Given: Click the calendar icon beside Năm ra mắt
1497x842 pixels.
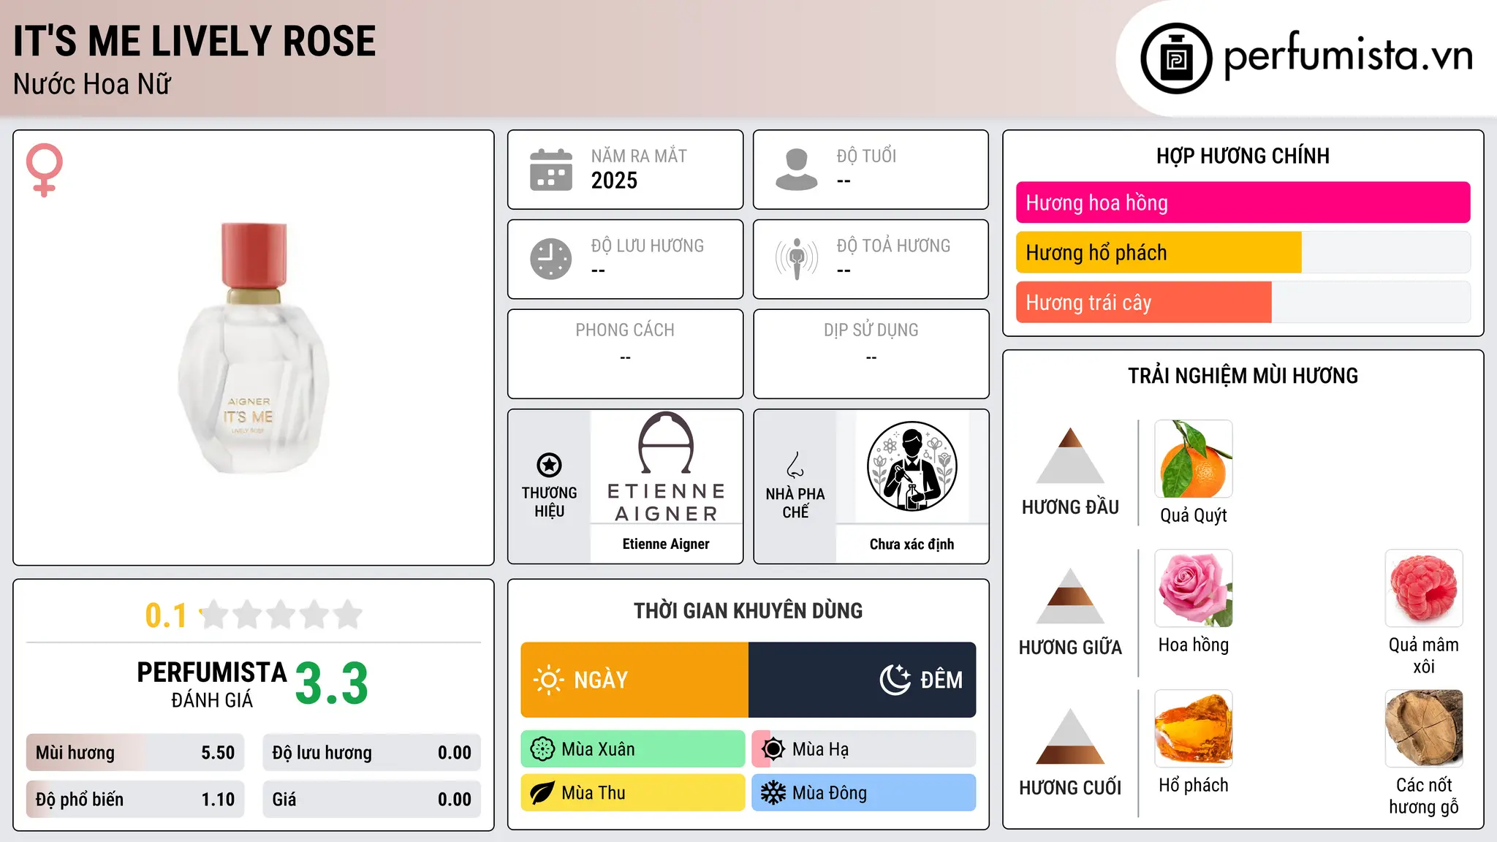Looking at the screenshot, I should pos(551,170).
